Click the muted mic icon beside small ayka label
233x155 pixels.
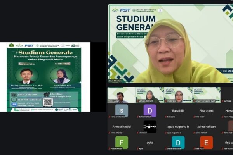pos(137,148)
